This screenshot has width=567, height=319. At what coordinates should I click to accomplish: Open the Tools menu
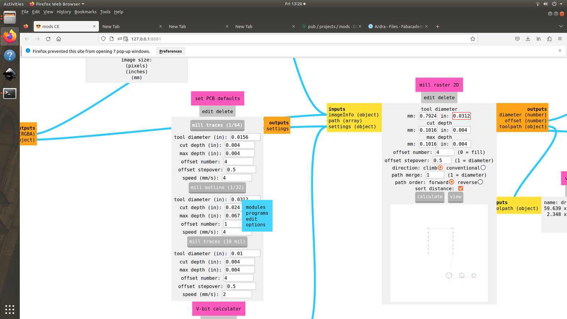pos(105,12)
